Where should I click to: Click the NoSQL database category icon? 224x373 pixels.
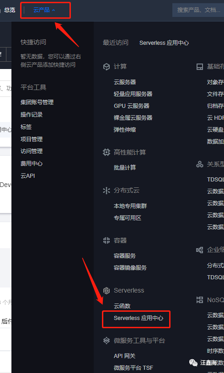200,300
